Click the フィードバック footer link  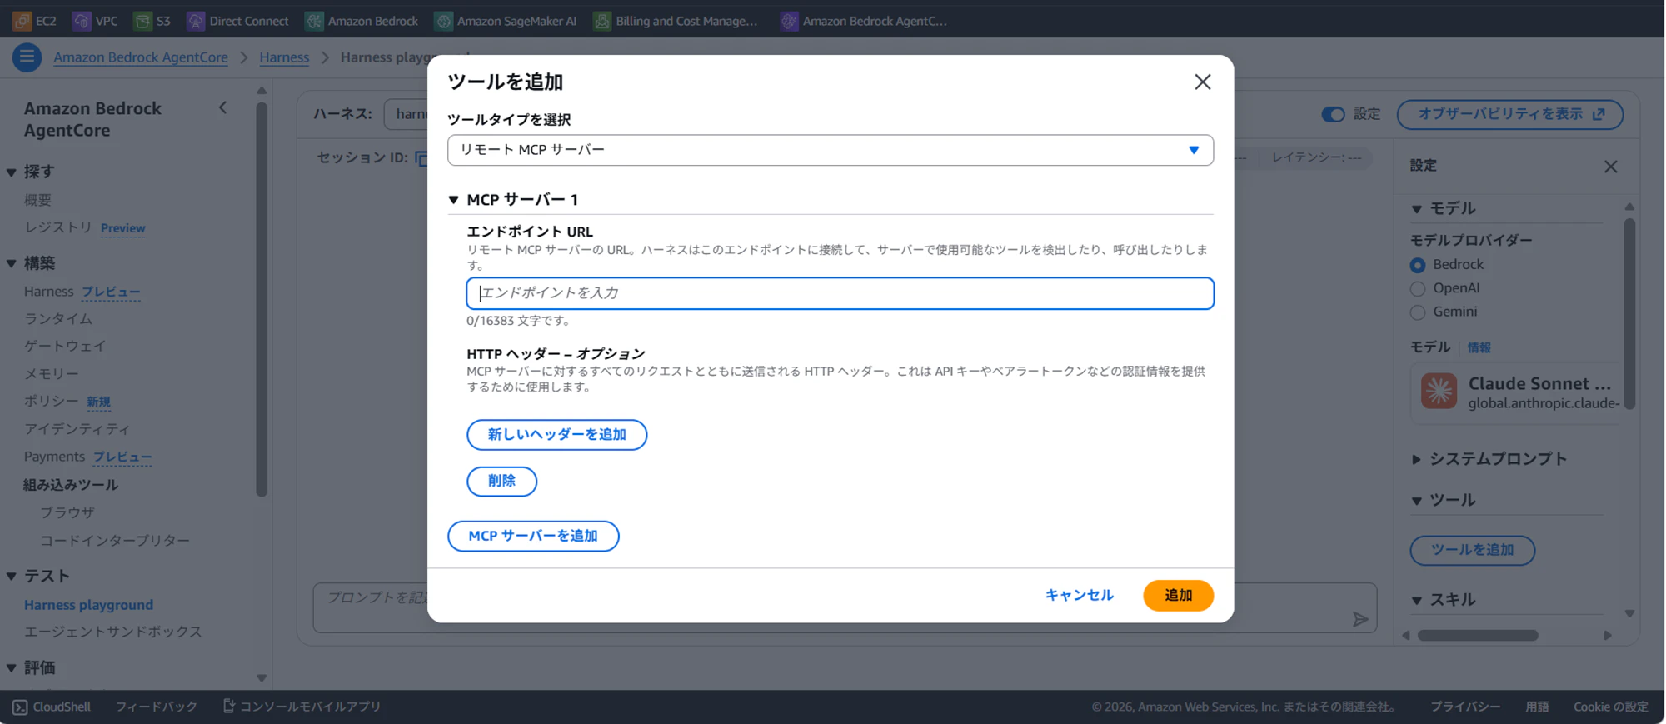[x=157, y=707]
